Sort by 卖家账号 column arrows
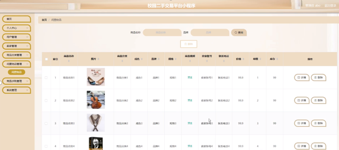 click(x=207, y=61)
